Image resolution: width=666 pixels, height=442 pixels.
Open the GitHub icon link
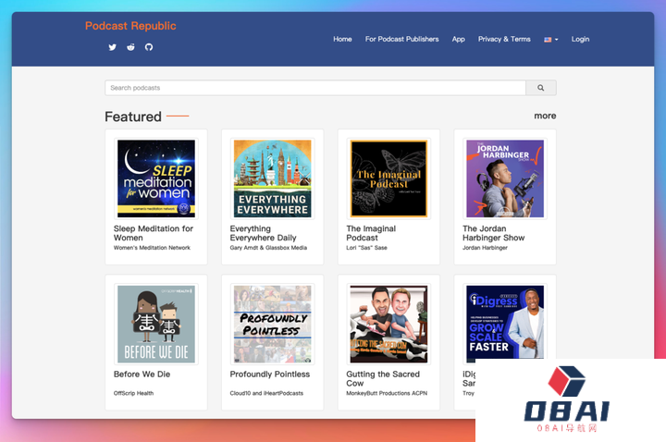tap(149, 47)
